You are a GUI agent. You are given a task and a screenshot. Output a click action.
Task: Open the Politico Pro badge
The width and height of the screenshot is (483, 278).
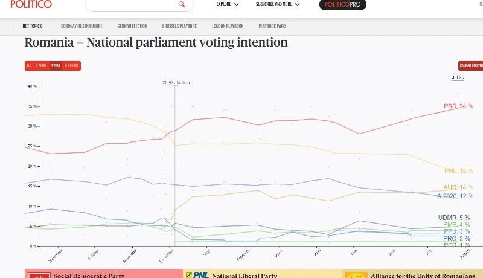[343, 4]
